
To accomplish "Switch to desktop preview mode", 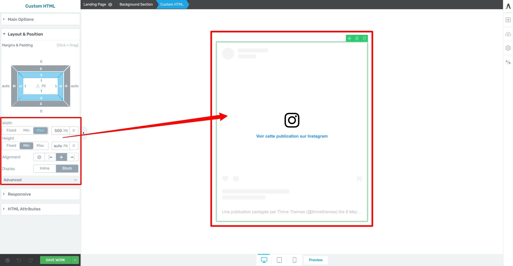I will pyautogui.click(x=264, y=260).
